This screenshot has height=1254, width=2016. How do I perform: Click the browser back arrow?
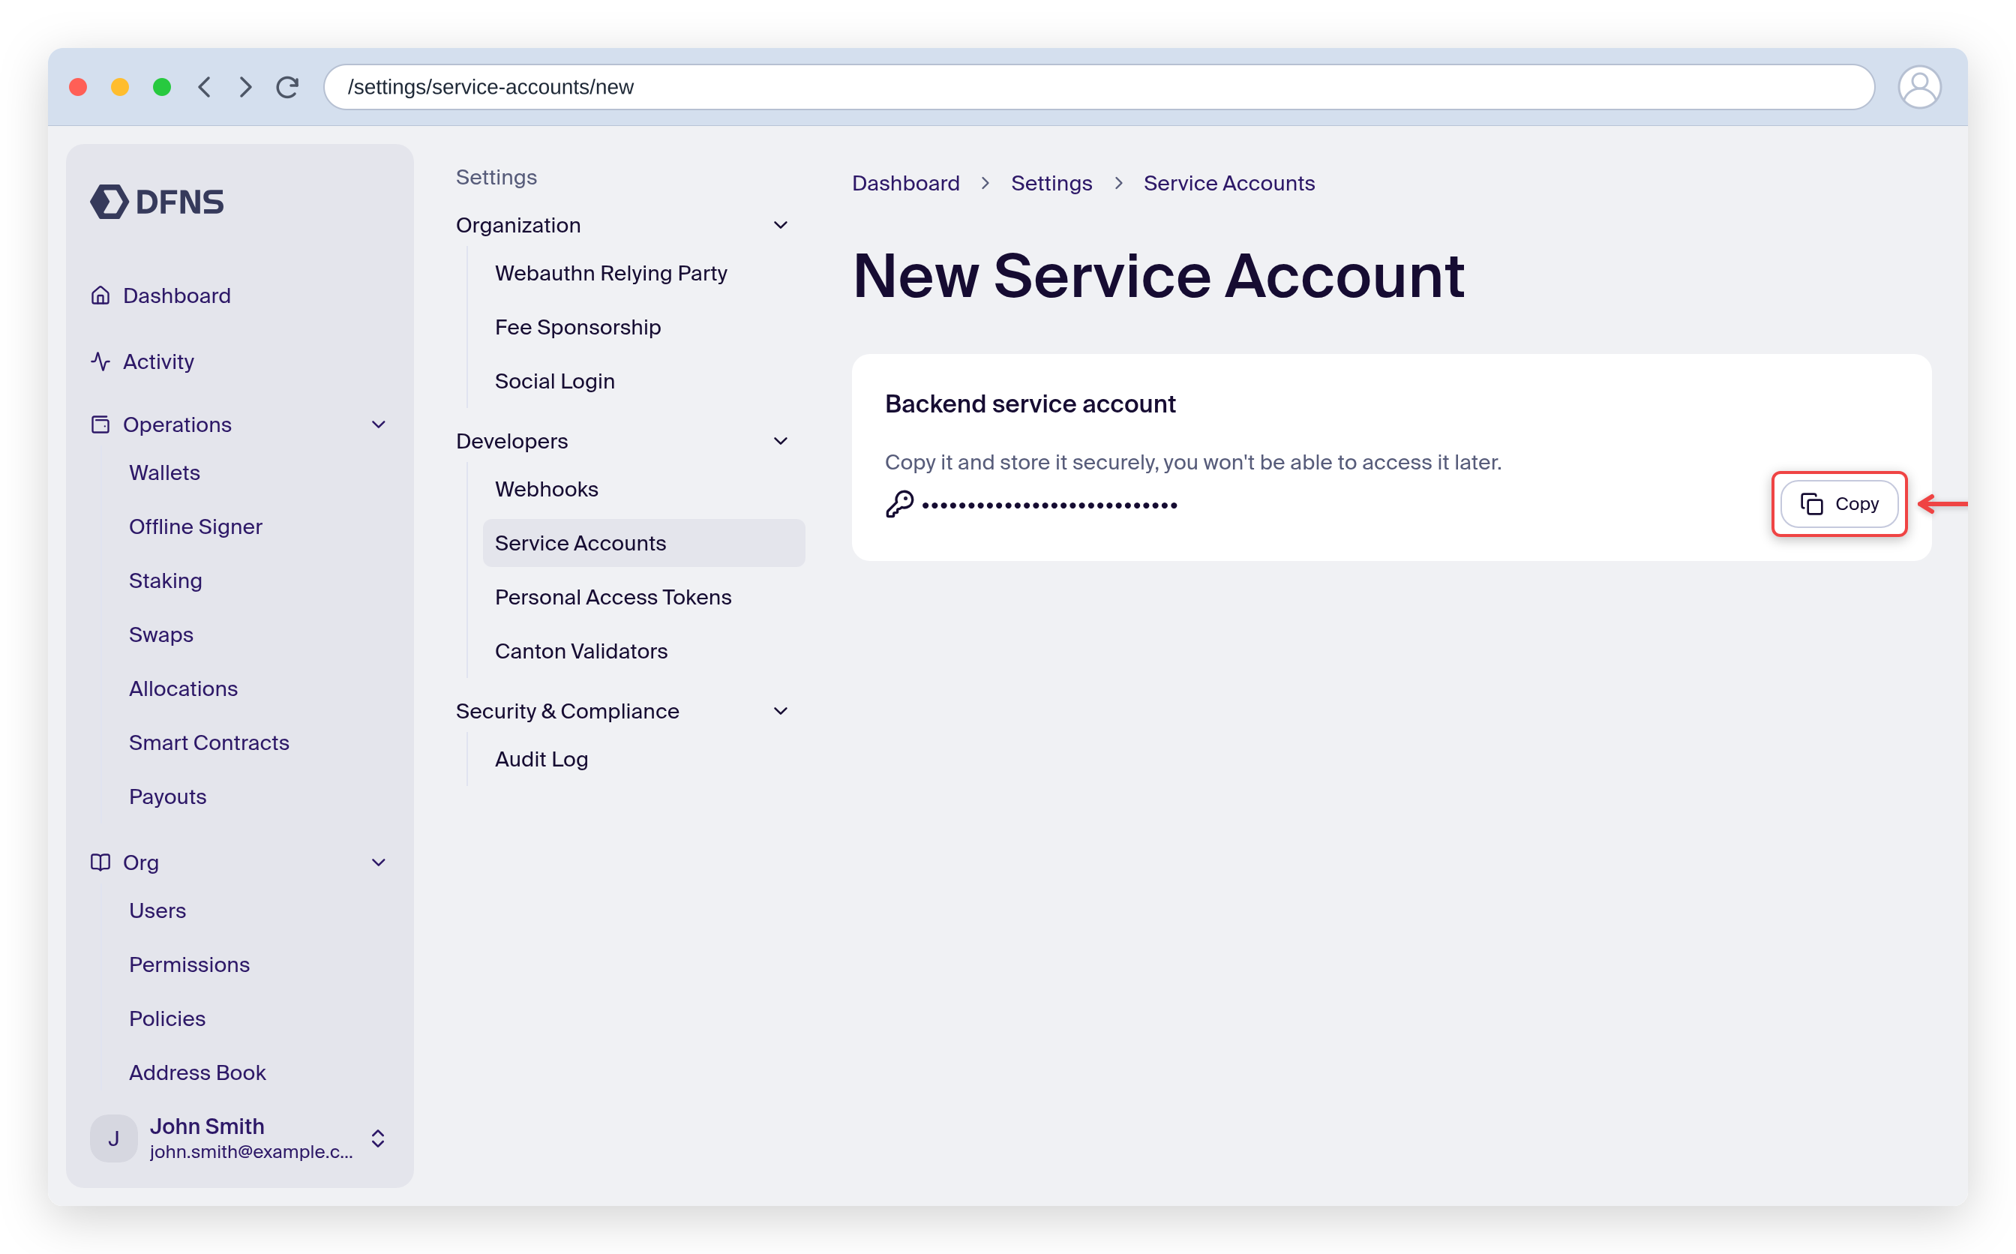(x=205, y=87)
